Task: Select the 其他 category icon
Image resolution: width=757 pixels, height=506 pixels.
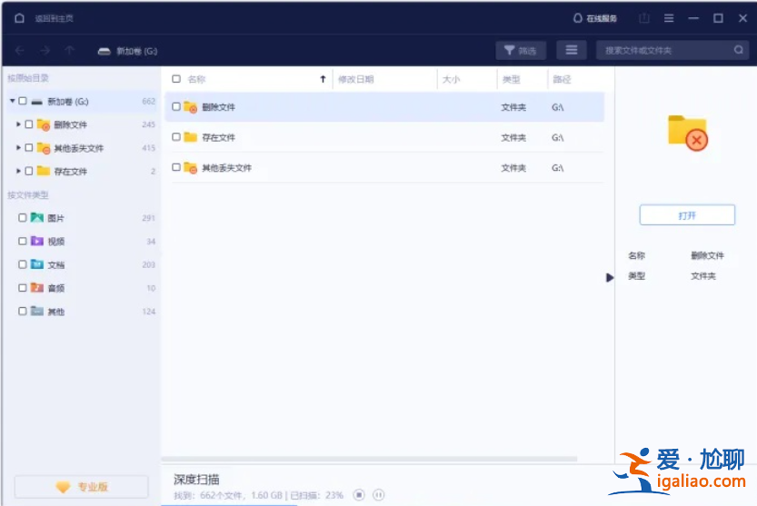Action: pos(37,311)
